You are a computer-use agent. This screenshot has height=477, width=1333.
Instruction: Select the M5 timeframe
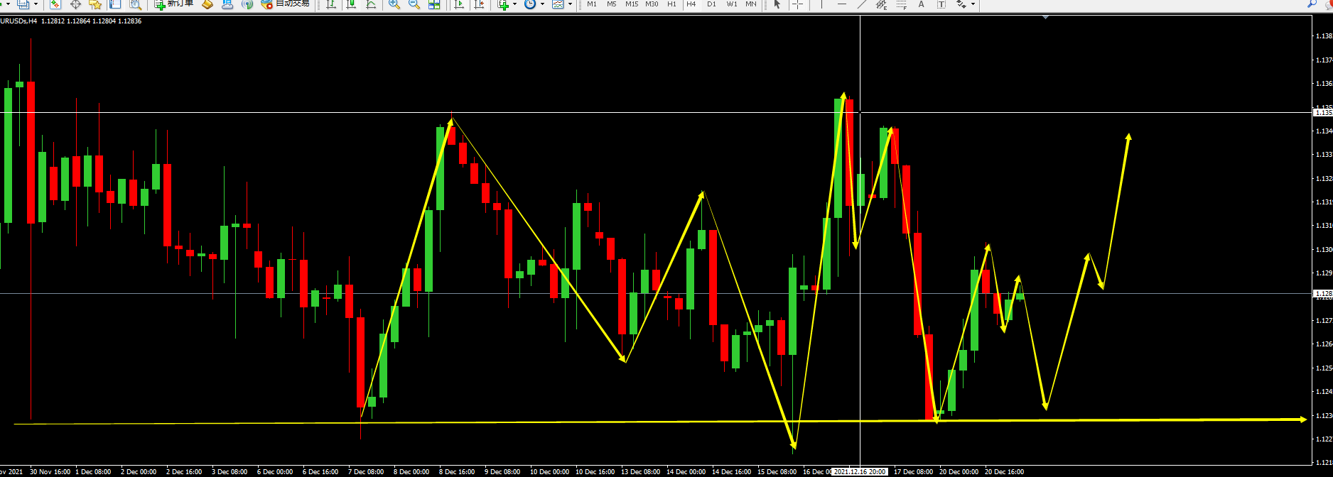pos(612,4)
